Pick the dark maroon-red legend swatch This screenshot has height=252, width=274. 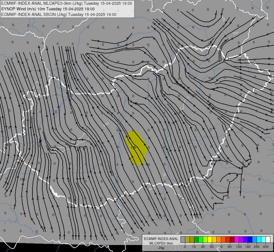pyautogui.click(x=232, y=239)
